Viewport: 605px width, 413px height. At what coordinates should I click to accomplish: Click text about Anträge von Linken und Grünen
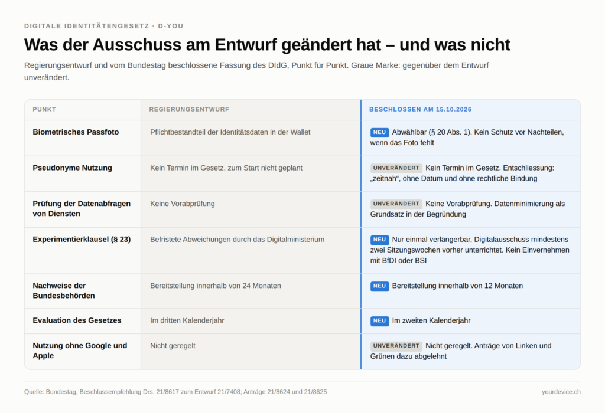pos(461,351)
